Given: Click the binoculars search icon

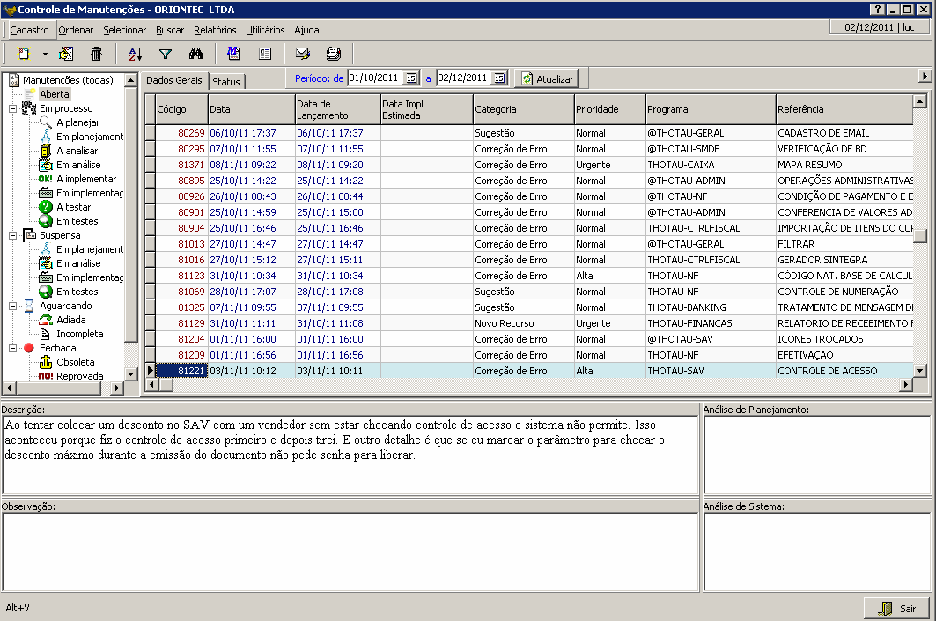Looking at the screenshot, I should coord(196,54).
